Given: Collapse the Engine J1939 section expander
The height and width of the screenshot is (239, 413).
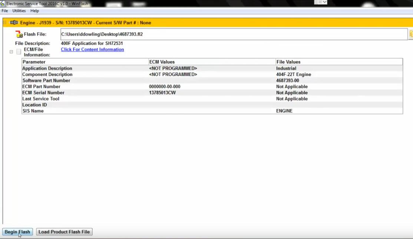Looking at the screenshot, I should [5, 23].
